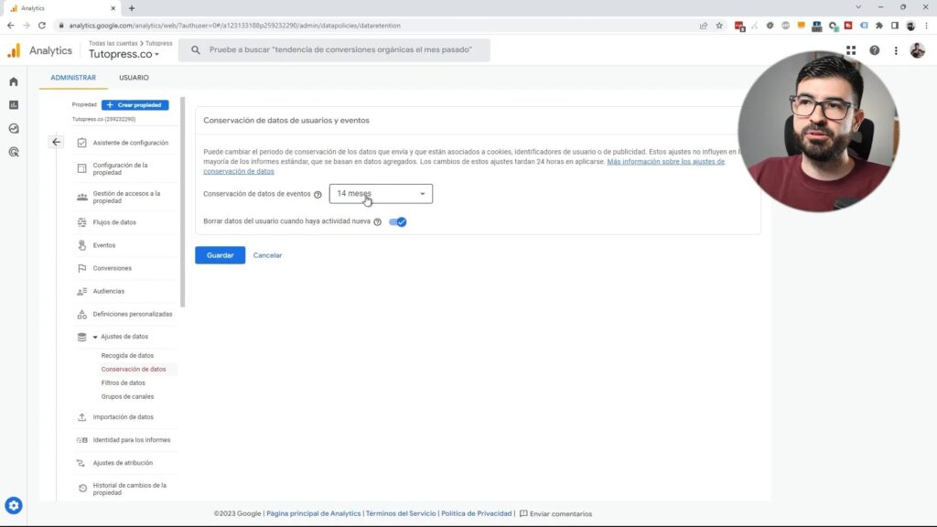The height and width of the screenshot is (527, 937).
Task: Click the Analytics search input field
Action: tap(334, 50)
